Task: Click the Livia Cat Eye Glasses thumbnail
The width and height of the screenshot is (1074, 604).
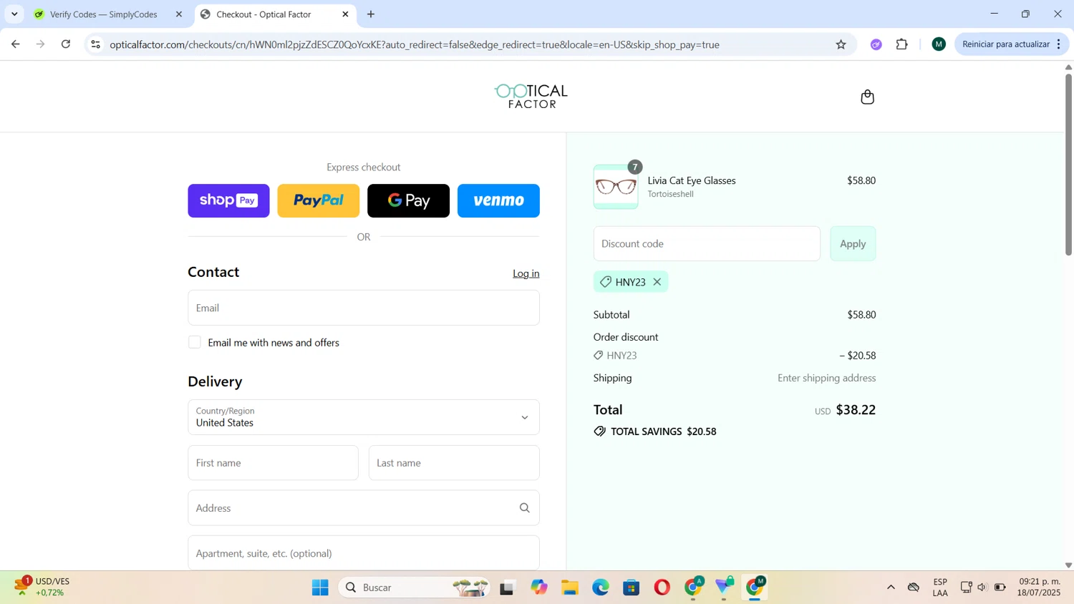Action: pos(616,187)
